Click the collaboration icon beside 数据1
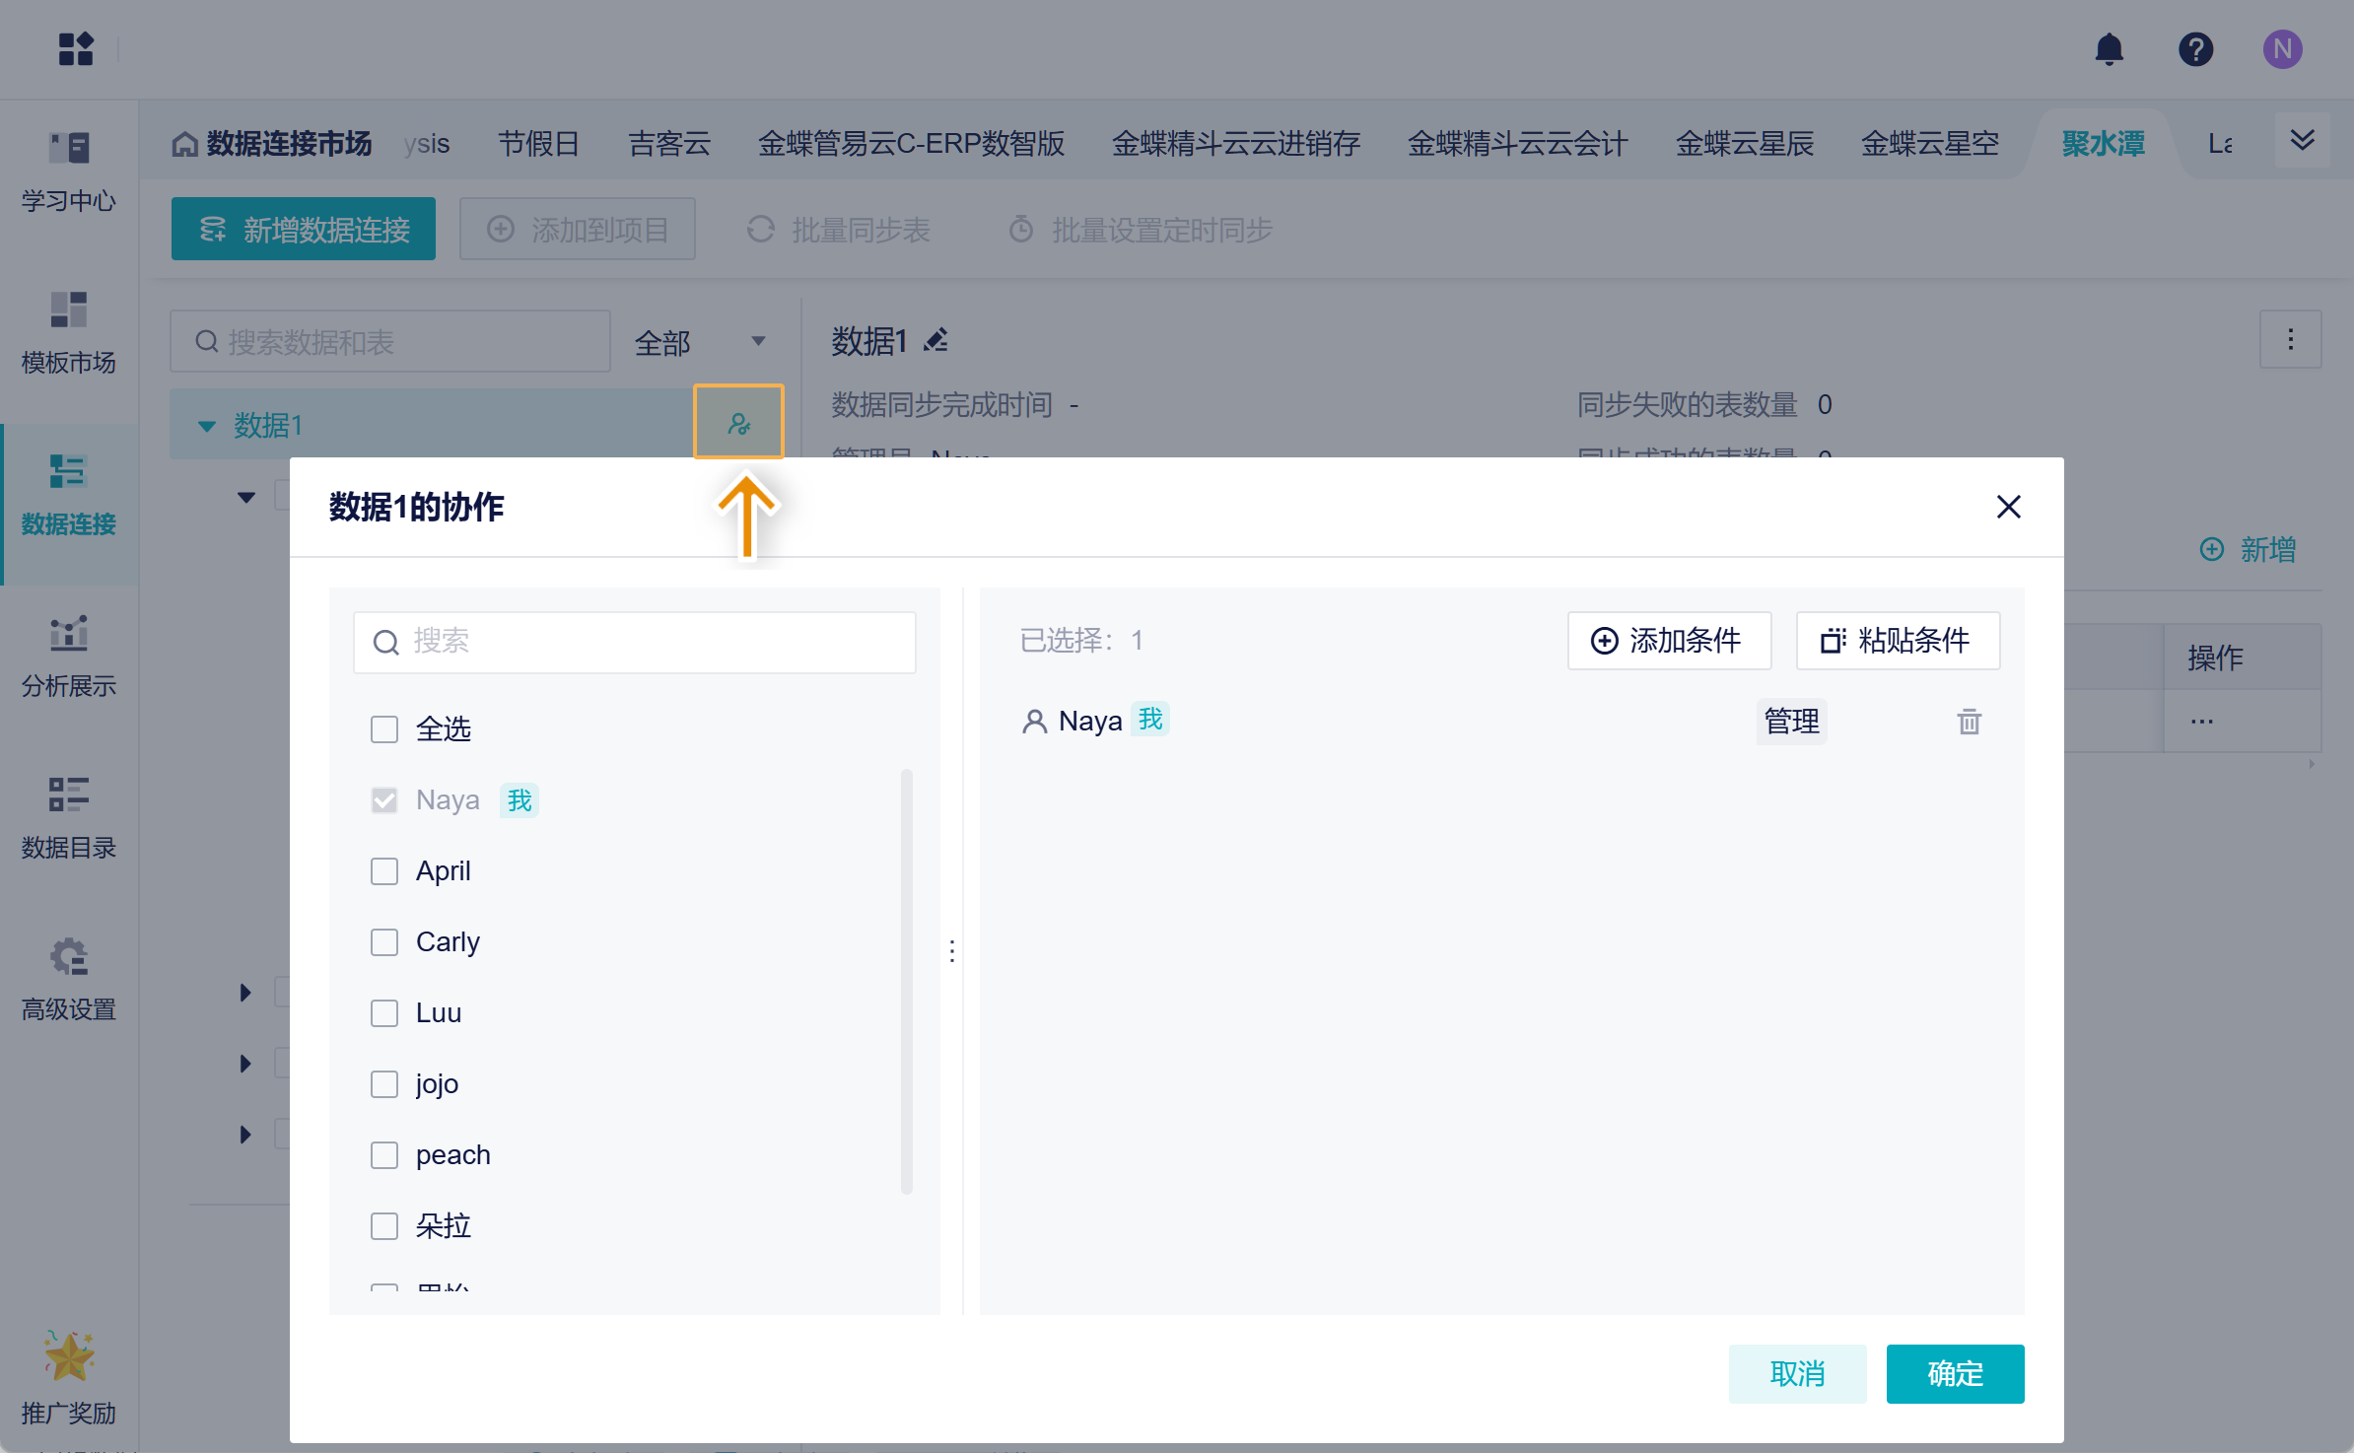This screenshot has height=1453, width=2354. tap(738, 424)
